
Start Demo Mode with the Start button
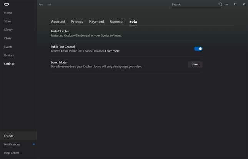coord(195,64)
